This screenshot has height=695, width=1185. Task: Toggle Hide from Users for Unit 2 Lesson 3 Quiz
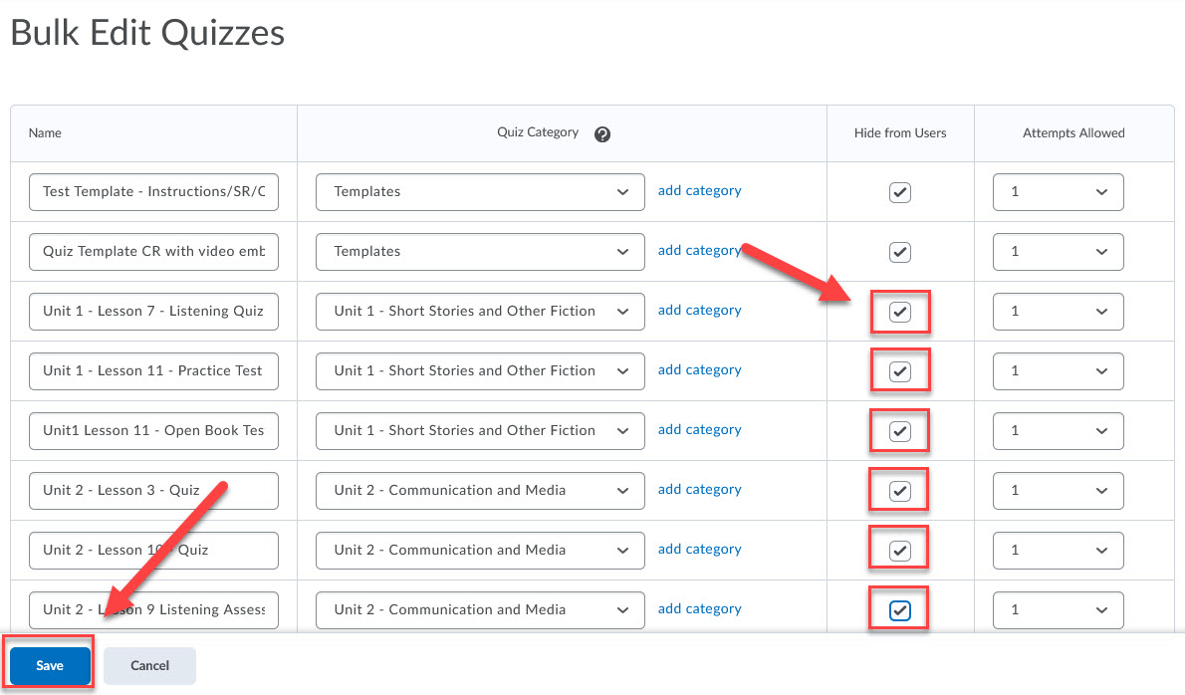click(x=899, y=490)
